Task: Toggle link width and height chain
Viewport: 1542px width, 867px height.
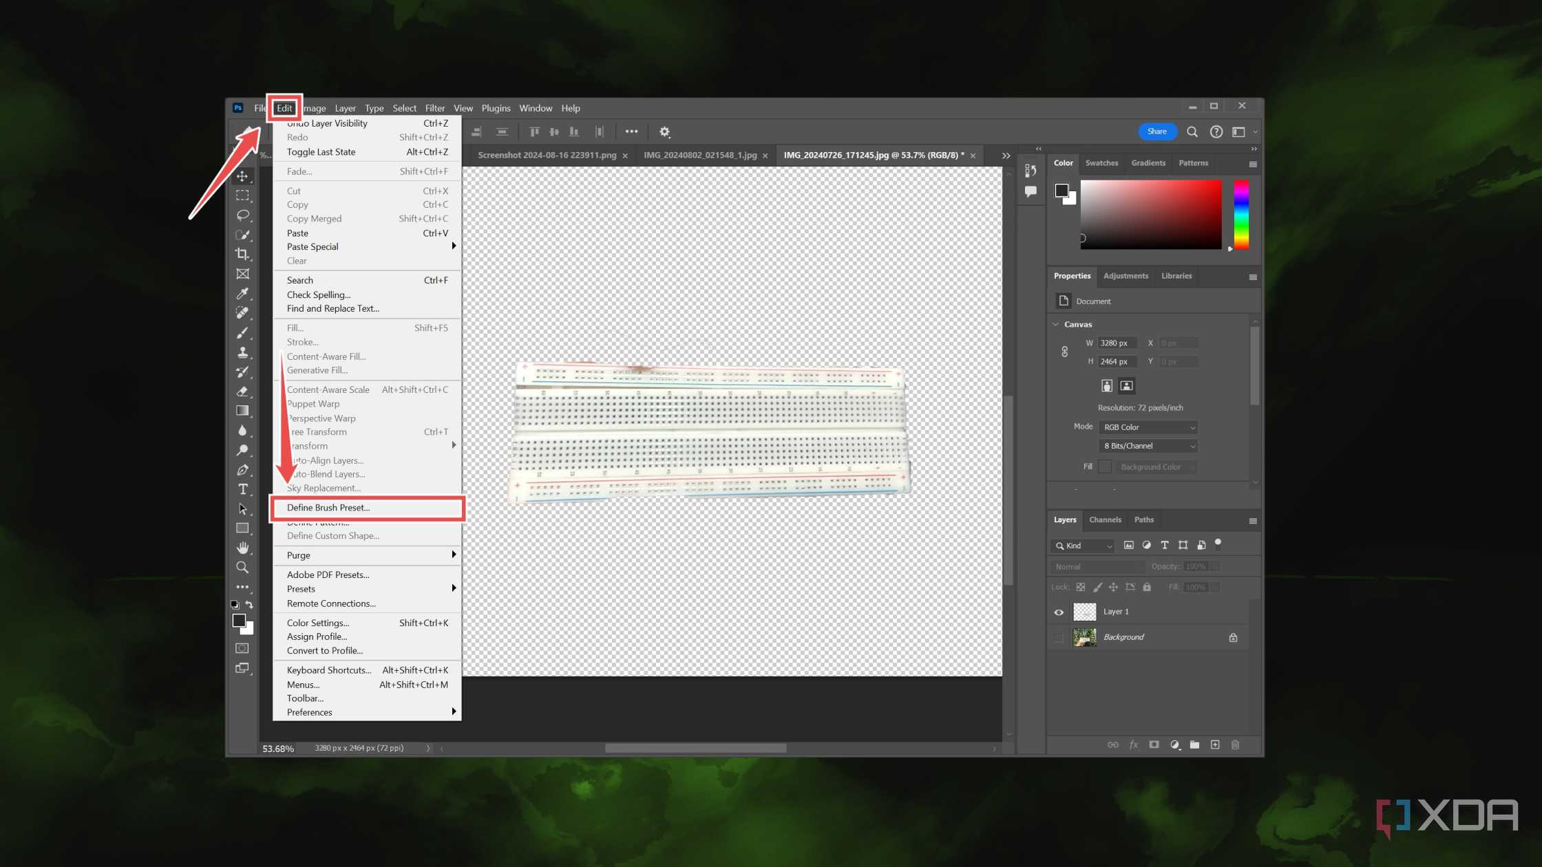Action: click(x=1064, y=352)
